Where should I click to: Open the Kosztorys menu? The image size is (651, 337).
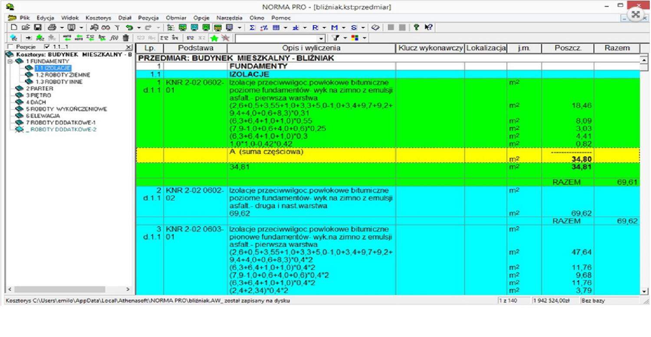pos(99,18)
